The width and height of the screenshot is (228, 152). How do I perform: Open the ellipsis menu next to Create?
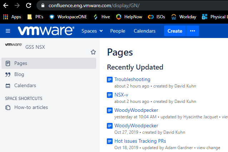click(193, 31)
